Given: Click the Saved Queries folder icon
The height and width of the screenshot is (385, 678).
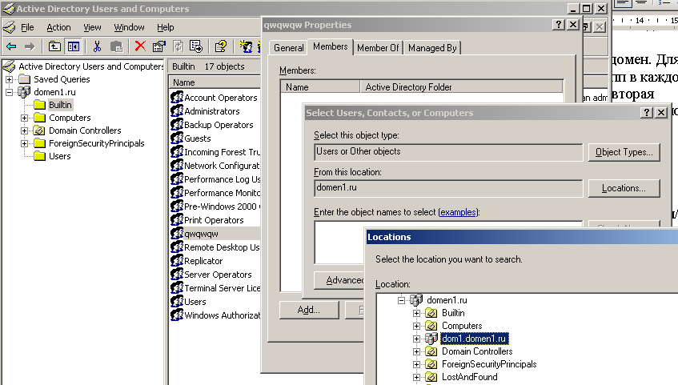Looking at the screenshot, I should [24, 79].
